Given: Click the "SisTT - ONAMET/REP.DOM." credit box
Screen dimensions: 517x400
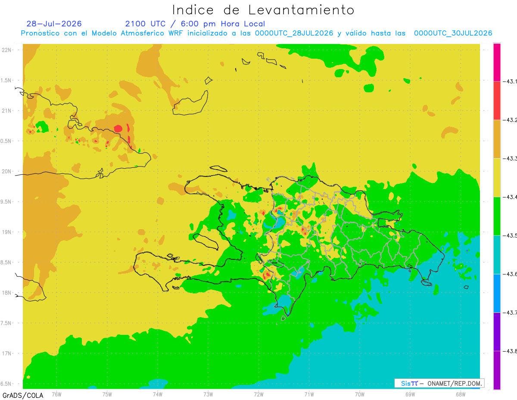Looking at the screenshot, I should tap(439, 383).
